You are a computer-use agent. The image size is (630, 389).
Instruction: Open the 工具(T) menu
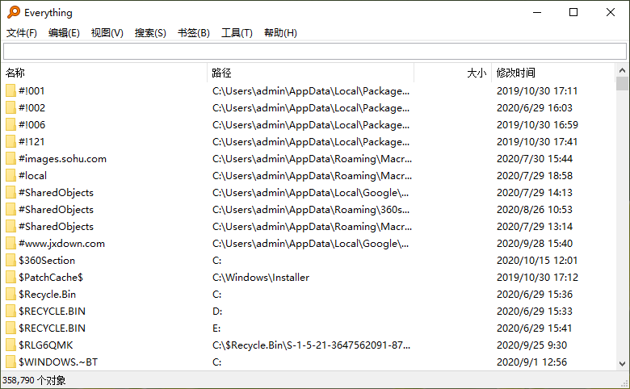click(x=237, y=33)
